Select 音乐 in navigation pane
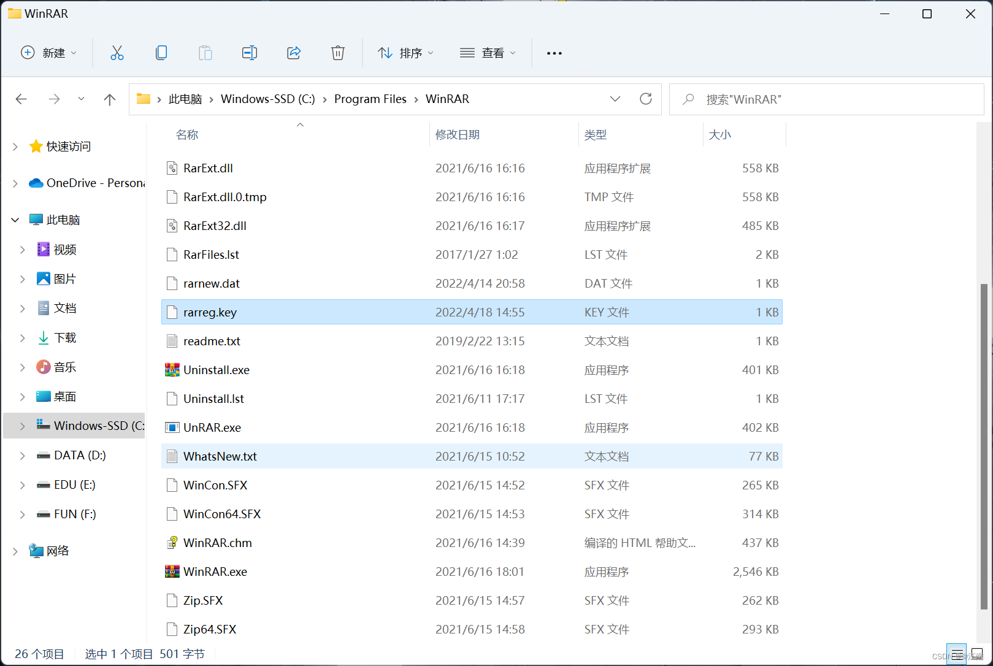The height and width of the screenshot is (666, 993). click(65, 367)
